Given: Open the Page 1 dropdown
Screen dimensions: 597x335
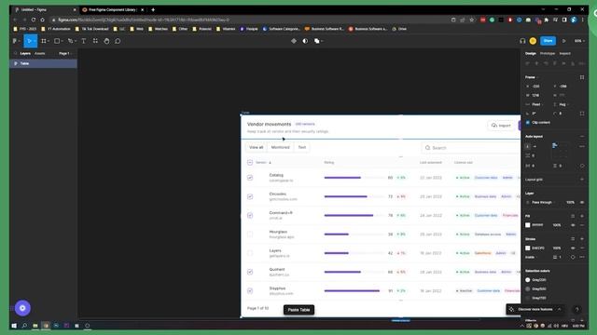Looking at the screenshot, I should point(64,54).
